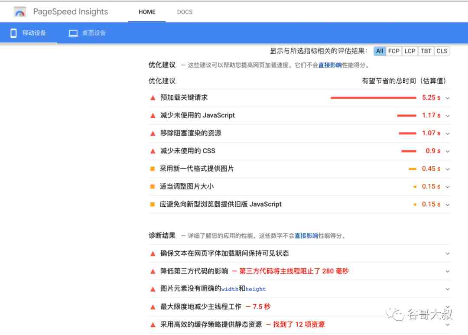The height and width of the screenshot is (335, 468).
Task: Click the mobile phone icon in blue bar
Action: point(13,33)
